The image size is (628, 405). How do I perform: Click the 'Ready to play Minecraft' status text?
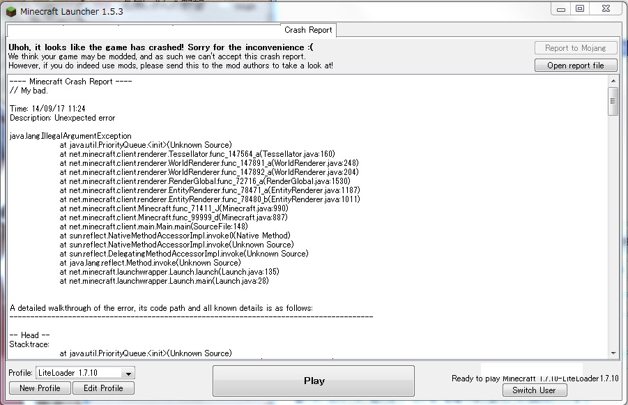pos(535,378)
